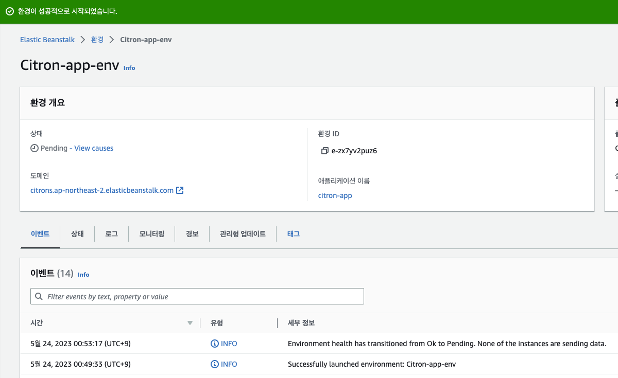Focus the Filter events search field
618x378 pixels.
click(x=197, y=296)
